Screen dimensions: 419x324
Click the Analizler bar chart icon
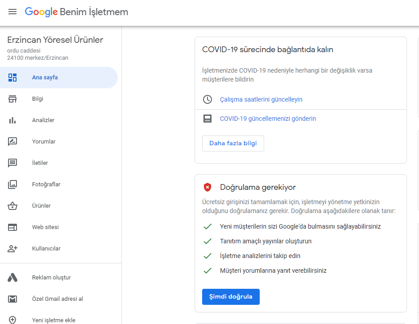12,120
